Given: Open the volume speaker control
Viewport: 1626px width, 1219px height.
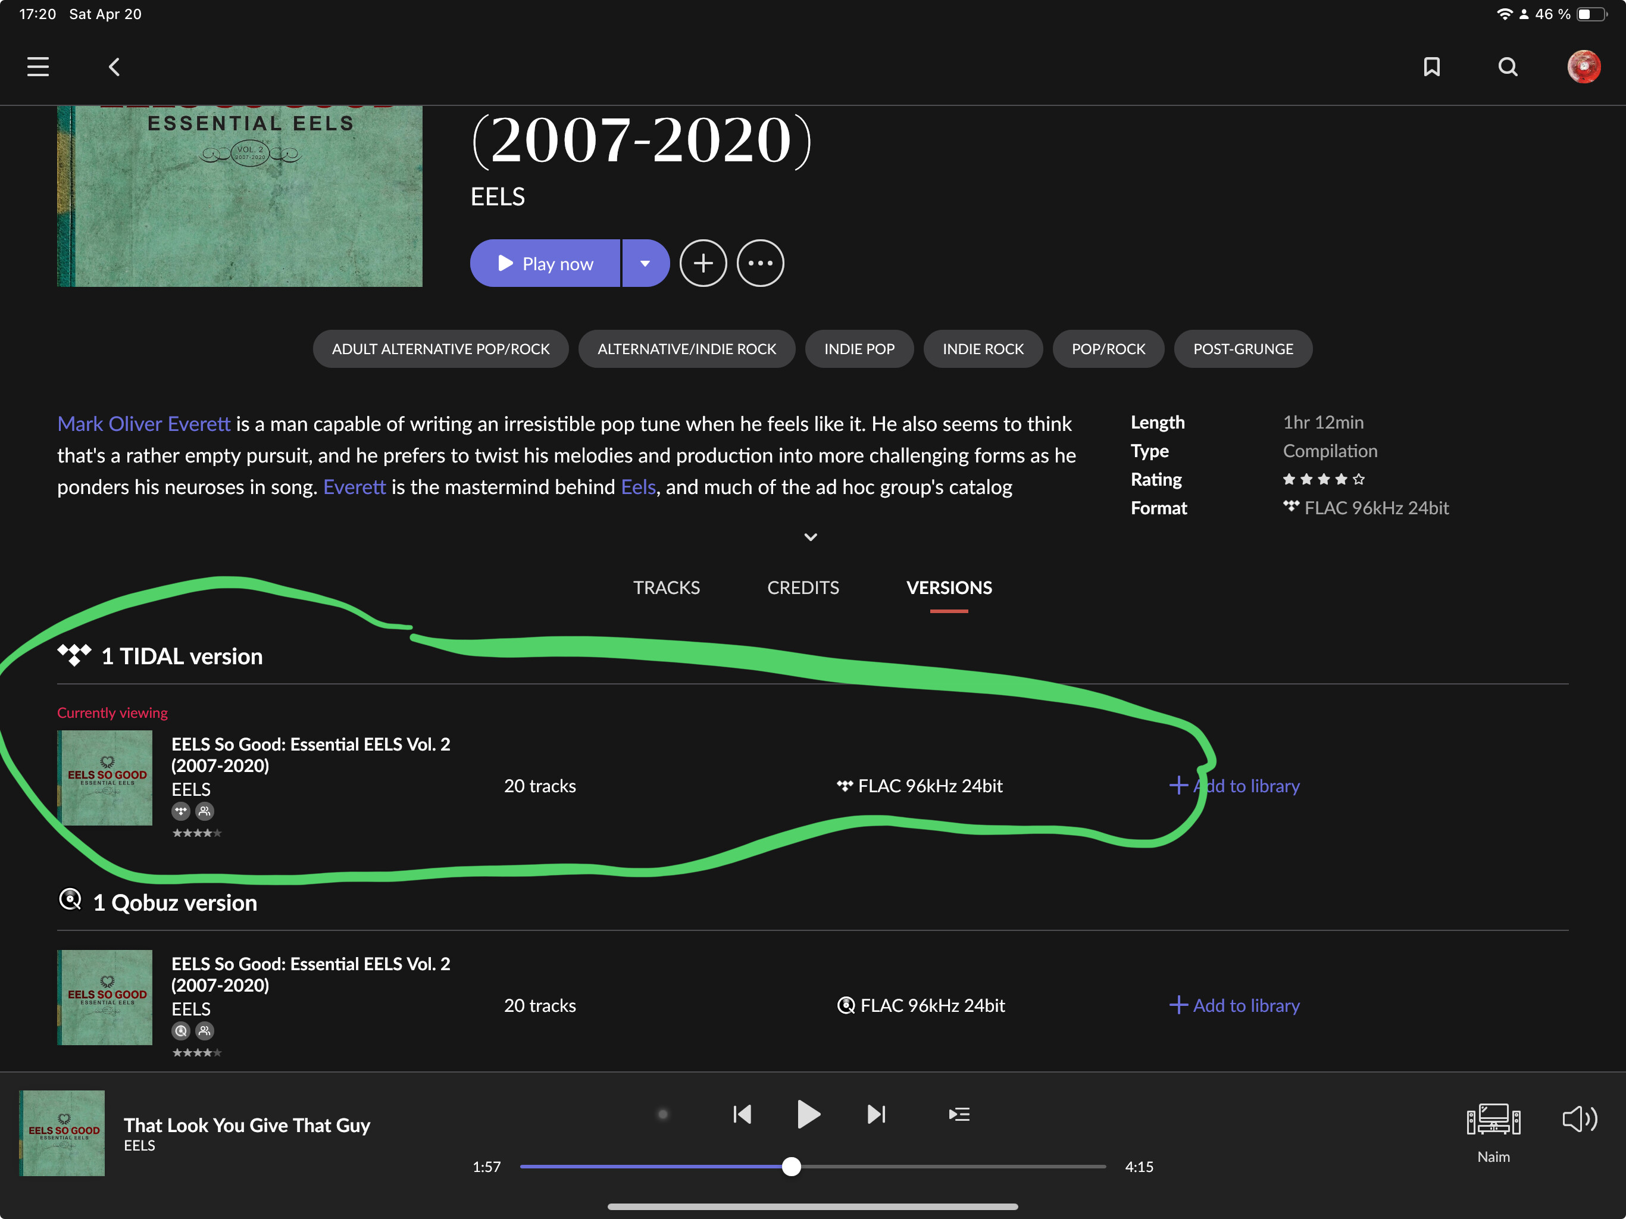Looking at the screenshot, I should click(1579, 1119).
